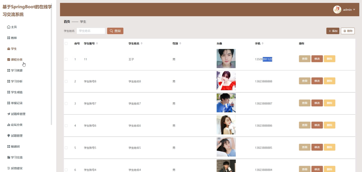Click the 添加 button
The image size is (362, 172).
[333, 31]
